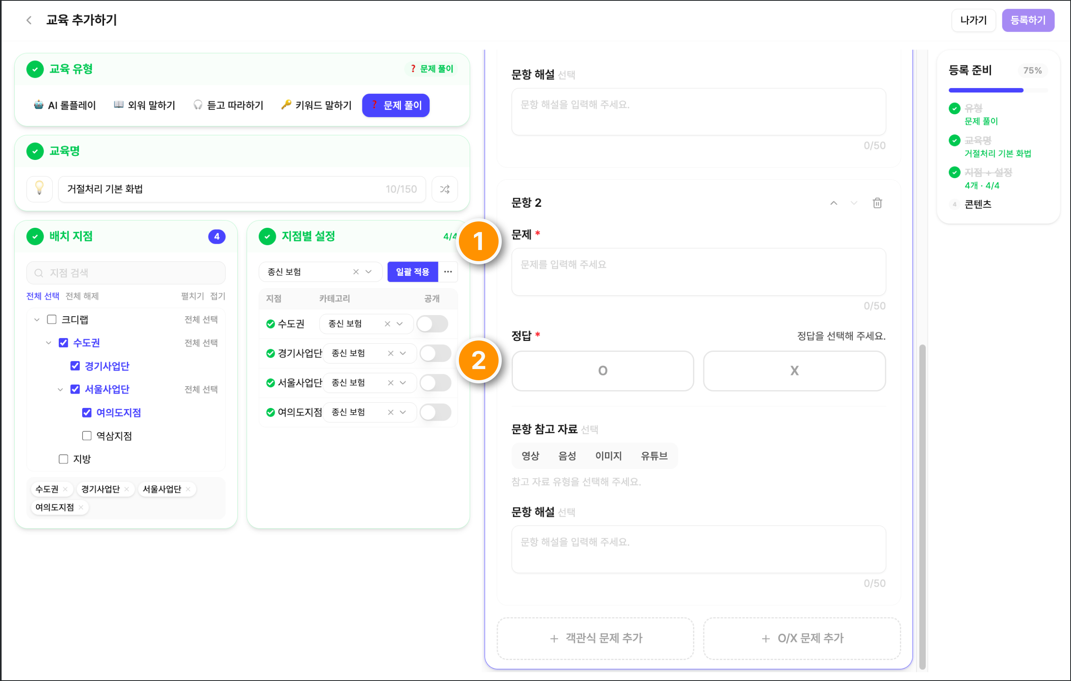Screen dimensions: 1071x681
Task: Remove the 수도권 tag chip
Action: point(65,489)
